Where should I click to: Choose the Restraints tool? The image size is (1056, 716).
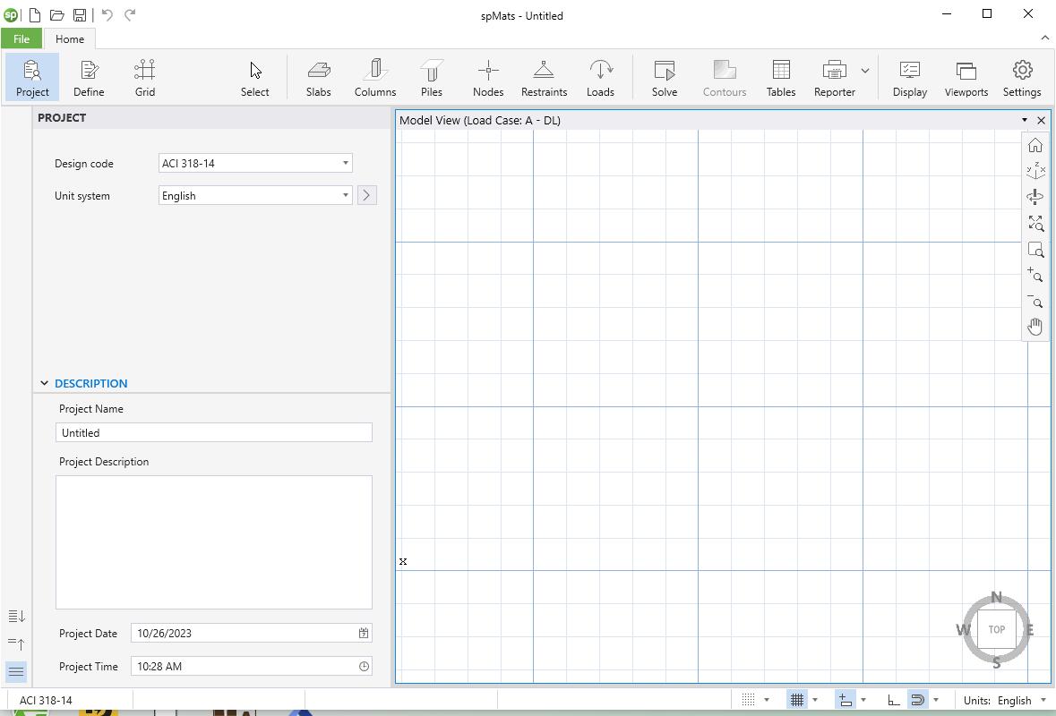[545, 78]
